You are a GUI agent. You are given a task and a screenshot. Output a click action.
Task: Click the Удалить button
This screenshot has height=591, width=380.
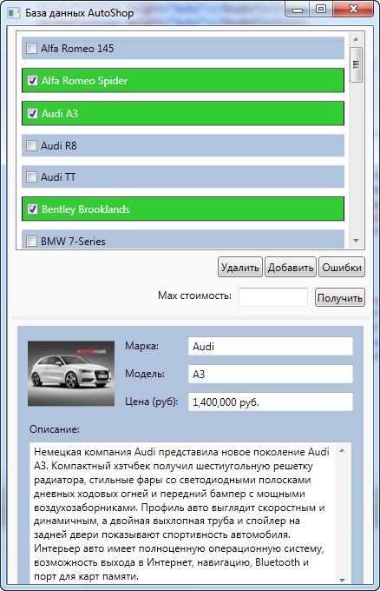(240, 267)
